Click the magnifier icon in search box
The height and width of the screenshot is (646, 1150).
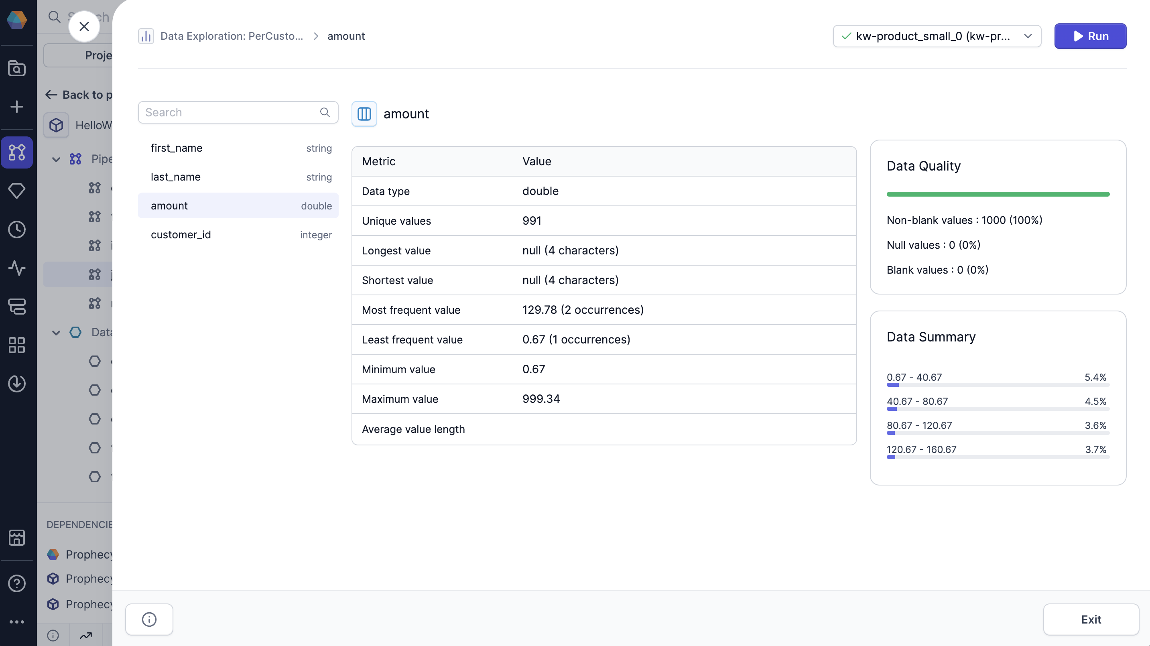point(325,112)
